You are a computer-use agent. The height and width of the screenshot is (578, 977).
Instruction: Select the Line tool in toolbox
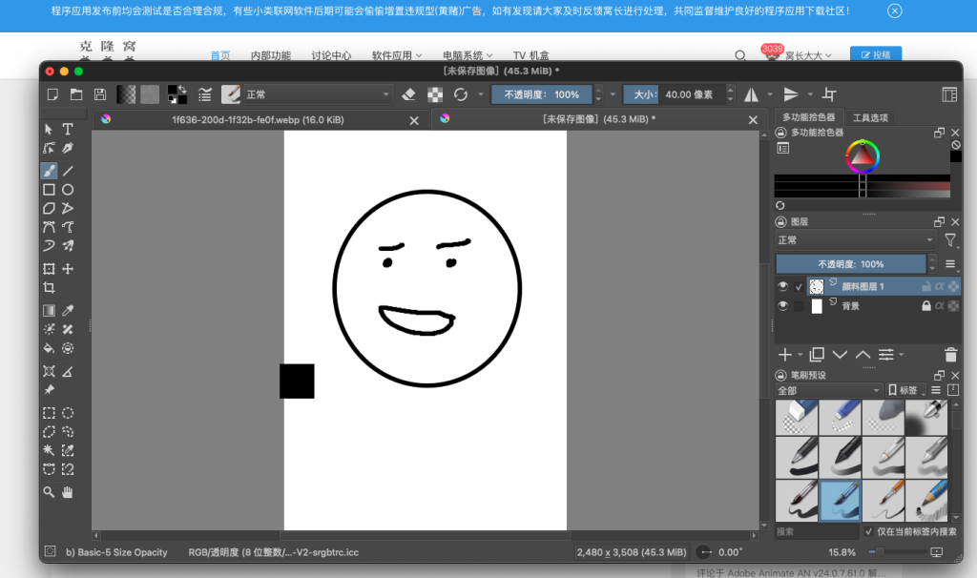point(68,171)
